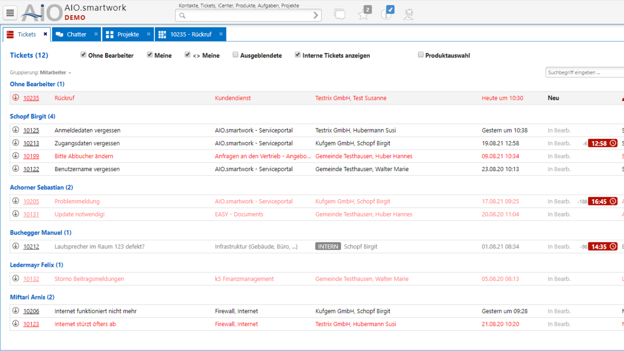Enable the Produktauswahl checkbox

[x=421, y=55]
